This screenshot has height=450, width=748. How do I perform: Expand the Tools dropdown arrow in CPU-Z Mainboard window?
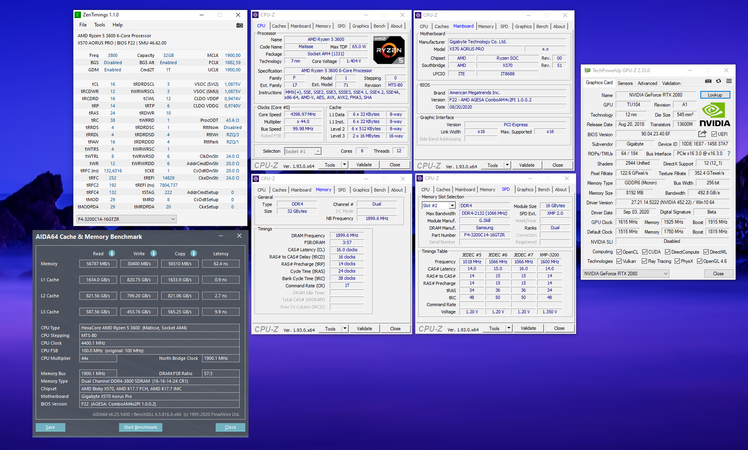pos(507,165)
